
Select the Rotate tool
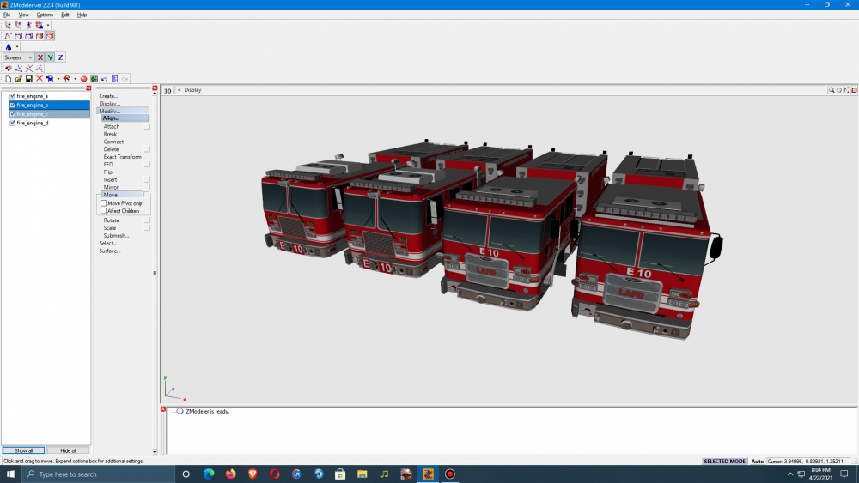pyautogui.click(x=111, y=220)
